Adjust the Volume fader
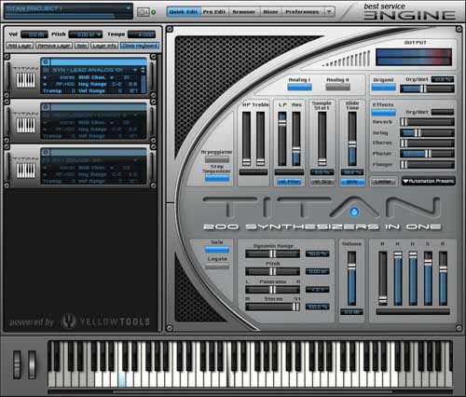The width and height of the screenshot is (466, 397). pos(351,279)
